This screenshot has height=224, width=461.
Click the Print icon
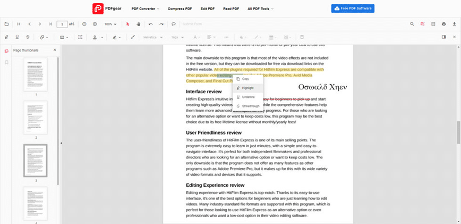pyautogui.click(x=444, y=24)
